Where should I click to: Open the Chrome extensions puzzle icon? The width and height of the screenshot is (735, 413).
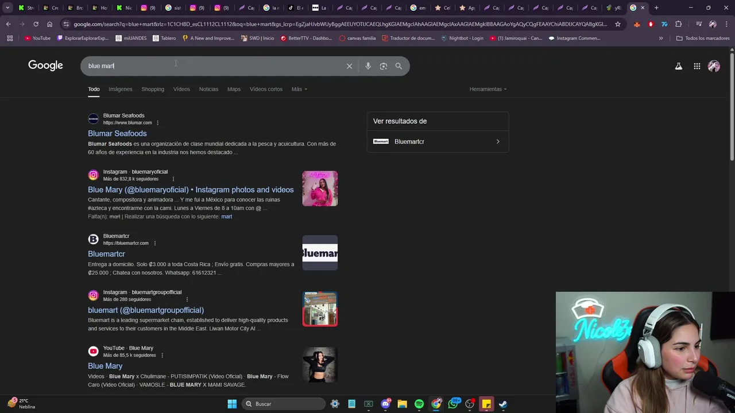[x=679, y=24]
